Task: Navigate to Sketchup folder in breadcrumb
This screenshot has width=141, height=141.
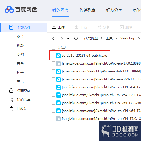Action: tap(128, 38)
